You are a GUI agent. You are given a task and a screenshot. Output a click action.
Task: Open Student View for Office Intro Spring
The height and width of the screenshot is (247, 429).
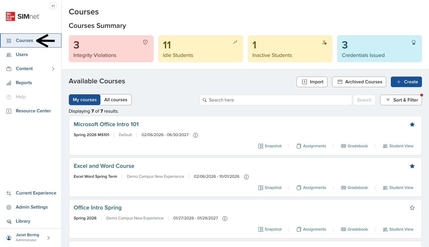[398, 229]
